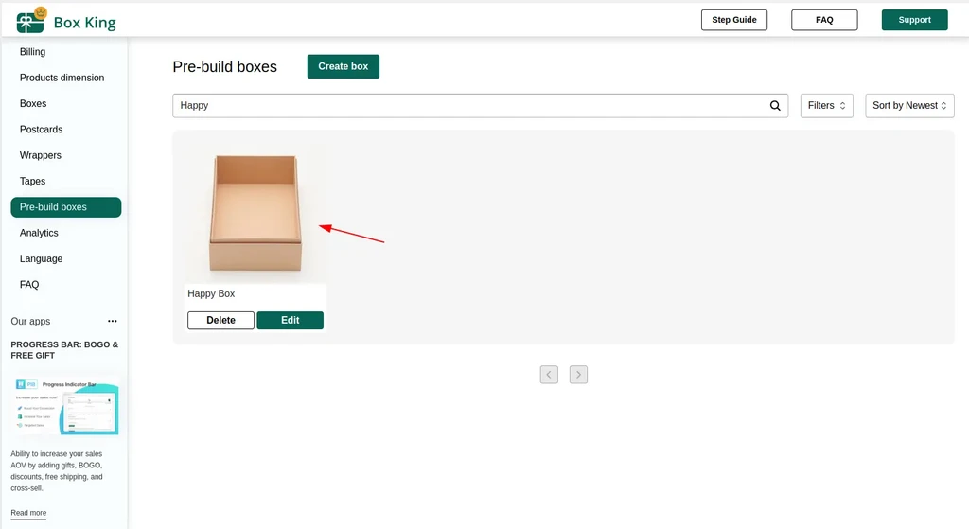Click the Create box button
This screenshot has width=969, height=529.
click(343, 66)
